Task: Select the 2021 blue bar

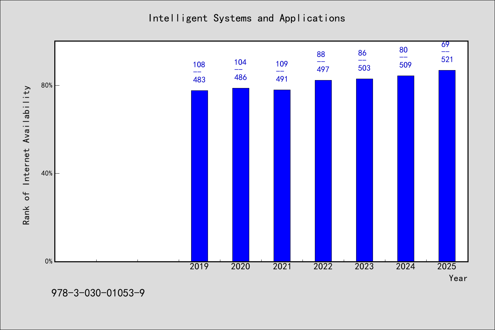Action: 282,176
